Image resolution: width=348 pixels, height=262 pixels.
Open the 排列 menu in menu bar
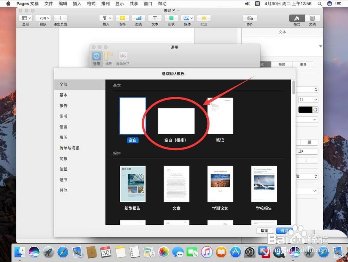tap(105, 3)
